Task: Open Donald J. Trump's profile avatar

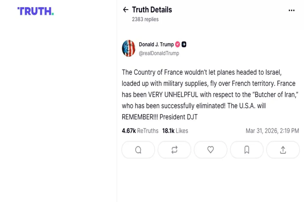Action: tap(129, 48)
